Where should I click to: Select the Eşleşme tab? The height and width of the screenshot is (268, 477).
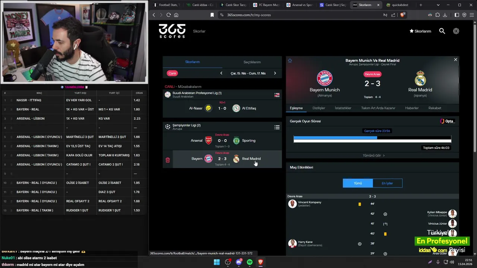coord(296,108)
